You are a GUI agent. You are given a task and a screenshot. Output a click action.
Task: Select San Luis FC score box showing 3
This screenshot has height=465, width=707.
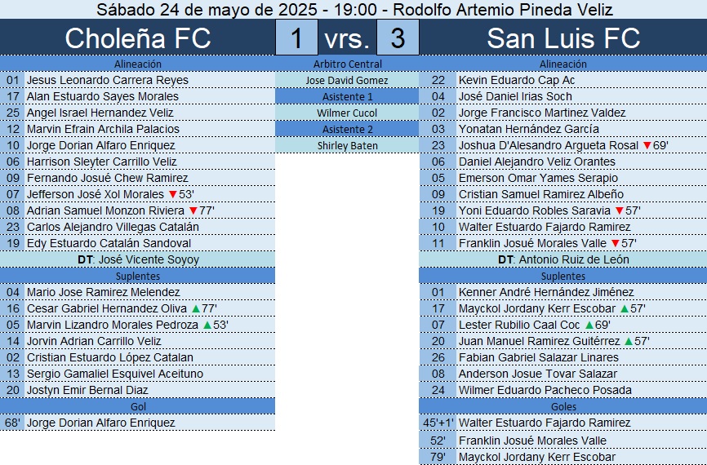tap(398, 38)
